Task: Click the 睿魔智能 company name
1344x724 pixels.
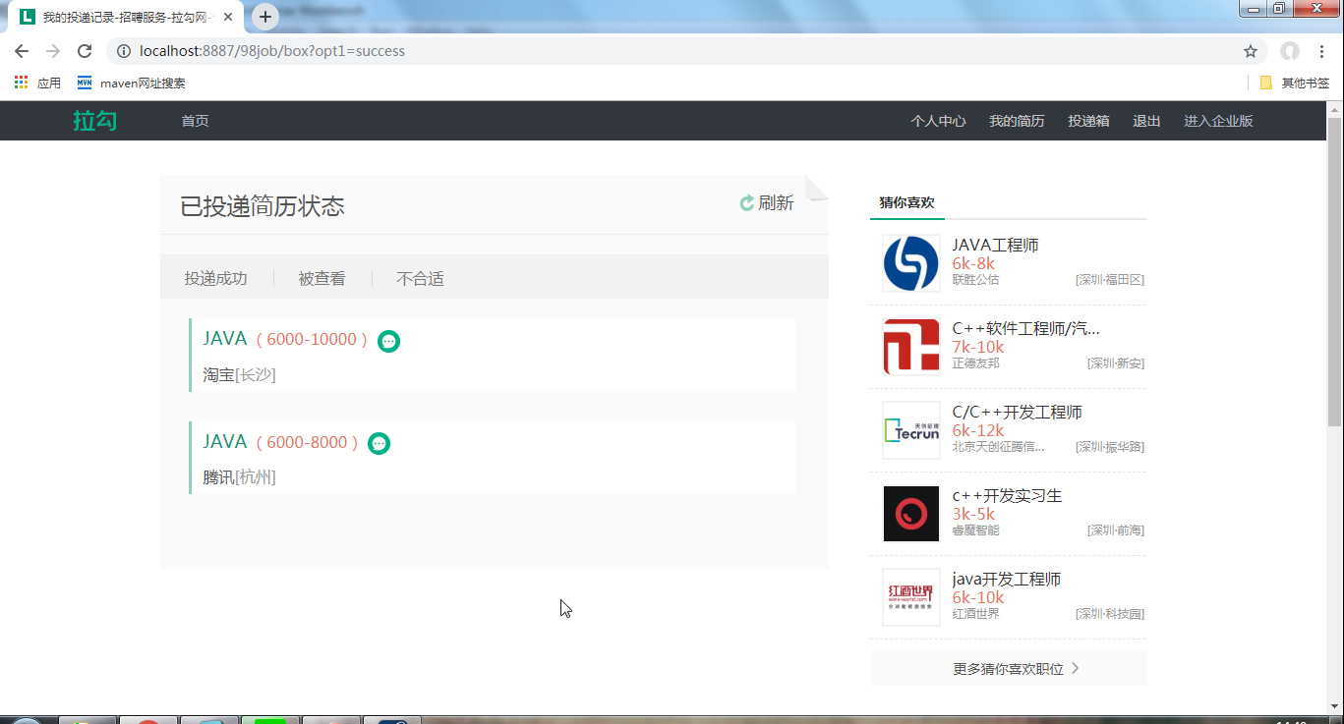Action: [975, 530]
